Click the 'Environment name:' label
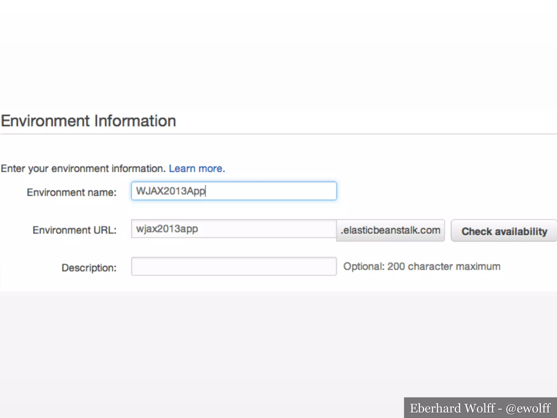Image resolution: width=557 pixels, height=418 pixels. click(72, 192)
